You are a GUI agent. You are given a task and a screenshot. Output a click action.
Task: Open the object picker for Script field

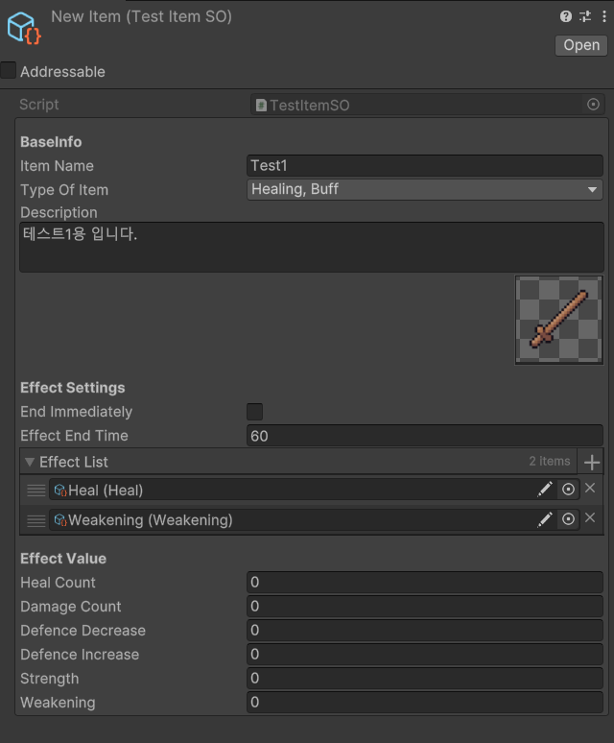[x=593, y=105]
